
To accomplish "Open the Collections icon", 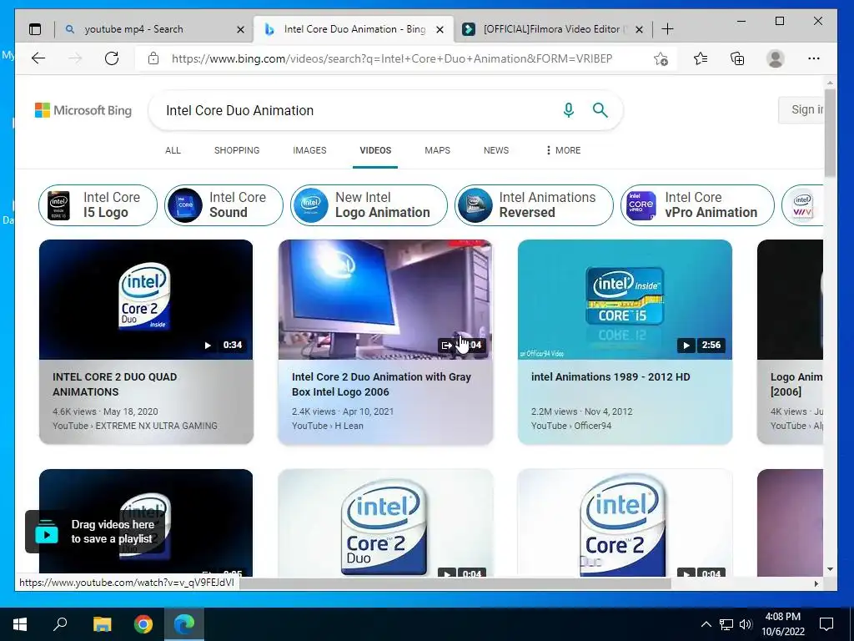I will 737,58.
